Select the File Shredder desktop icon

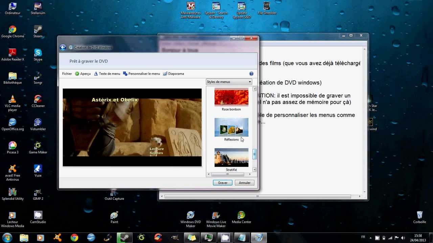click(267, 9)
